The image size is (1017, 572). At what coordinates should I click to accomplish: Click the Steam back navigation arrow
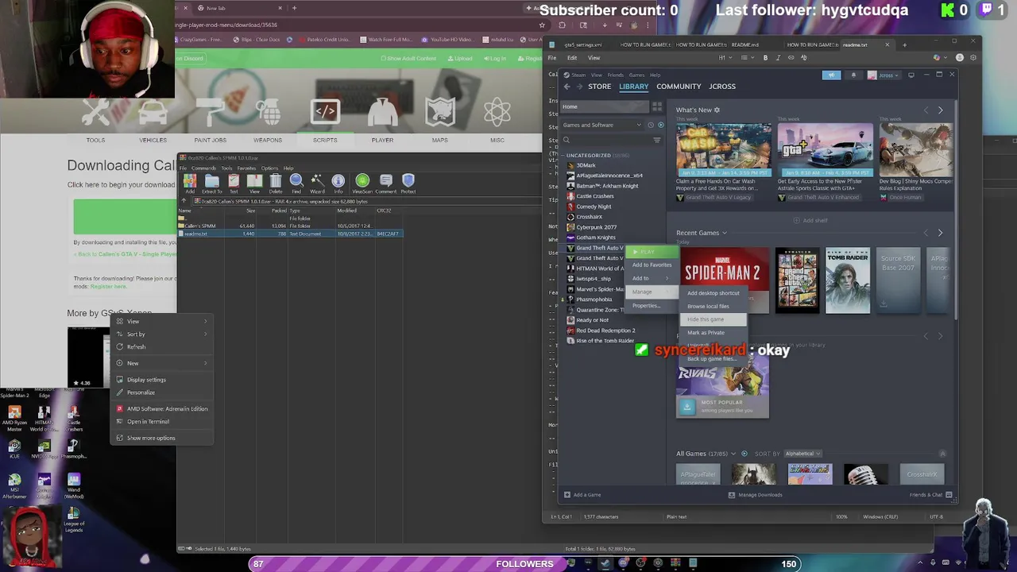click(567, 86)
